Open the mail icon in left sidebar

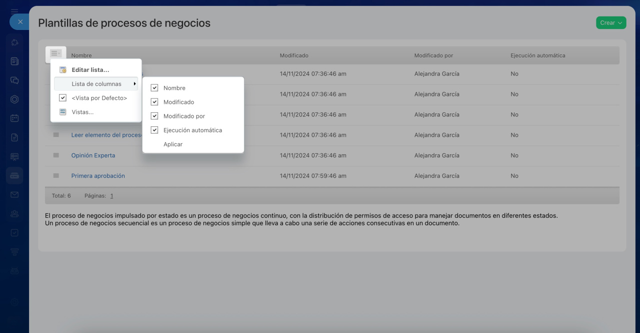click(14, 195)
